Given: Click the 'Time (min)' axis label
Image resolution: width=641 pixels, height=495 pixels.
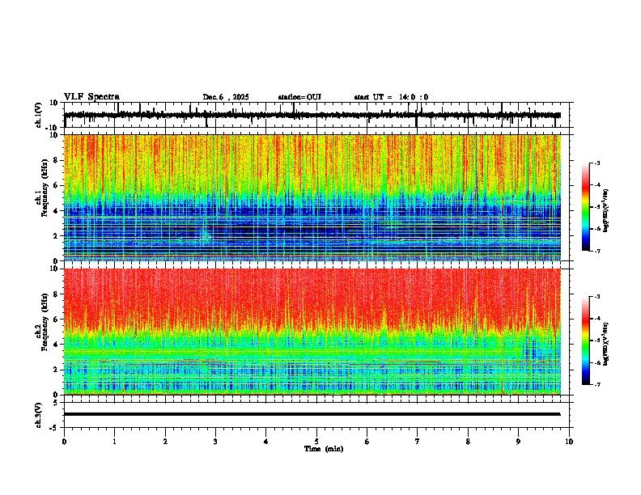Looking at the screenshot, I should [x=324, y=449].
